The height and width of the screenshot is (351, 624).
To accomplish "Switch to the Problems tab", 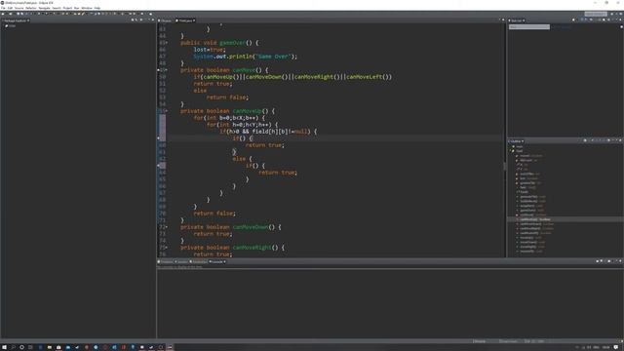I will [166, 262].
